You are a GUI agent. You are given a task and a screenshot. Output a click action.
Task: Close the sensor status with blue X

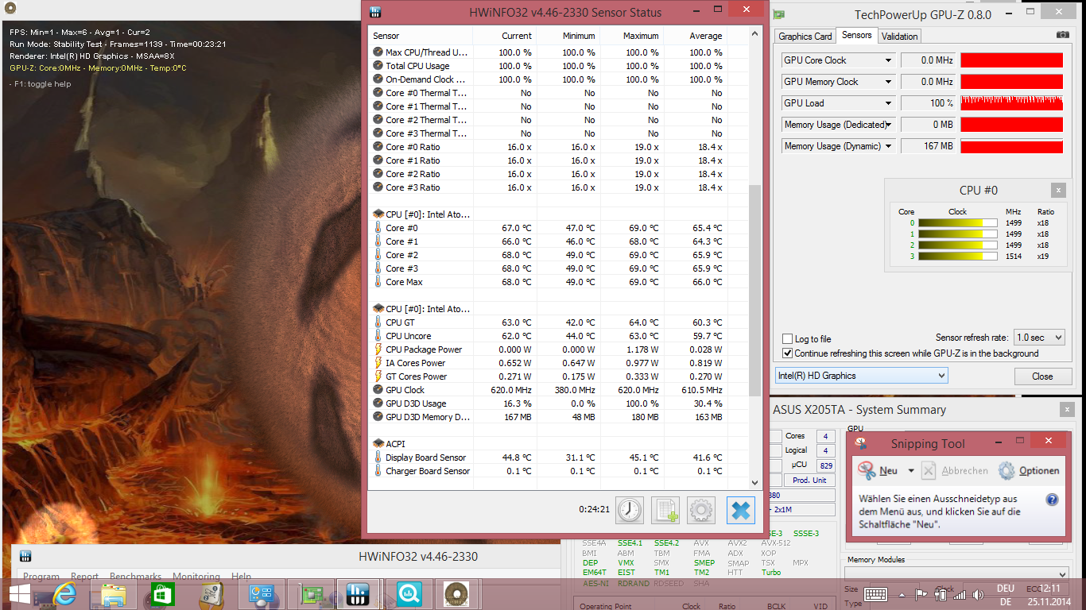pos(740,510)
